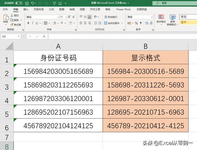This screenshot has height=150, width=197.
Task: Click the Comma Style icon
Action: coord(141,23)
